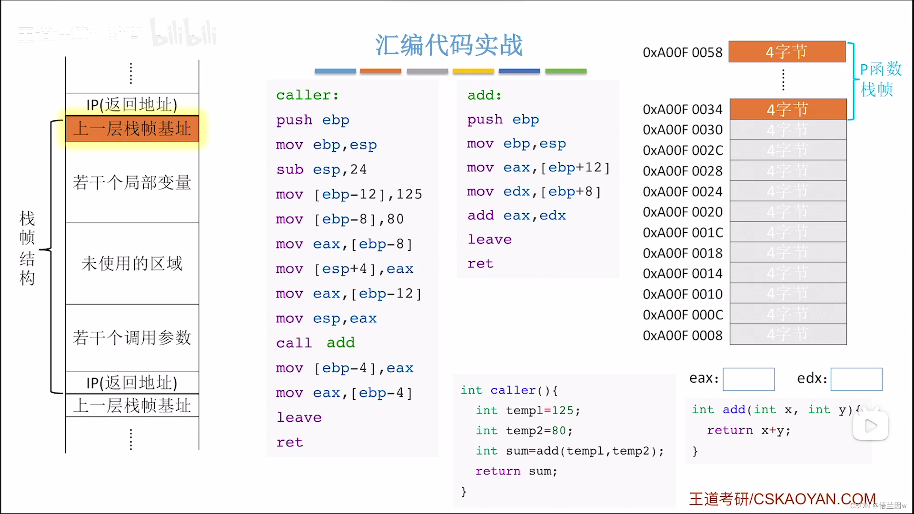Click the 未使用的区域 stack region

click(x=132, y=263)
